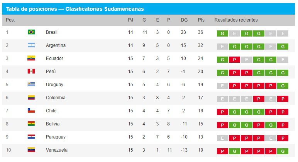The width and height of the screenshot is (298, 162).
Task: Click Brasil's first green G result badge
Action: click(222, 33)
